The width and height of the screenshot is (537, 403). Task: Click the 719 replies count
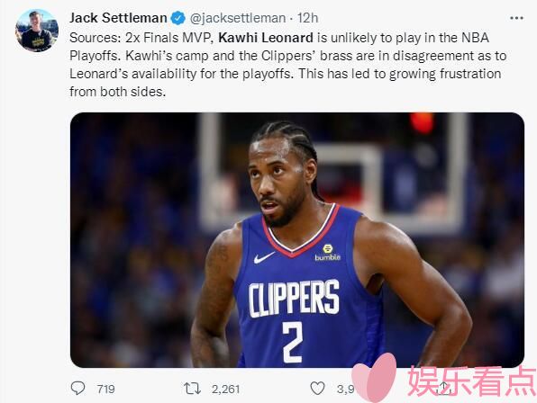pos(105,389)
